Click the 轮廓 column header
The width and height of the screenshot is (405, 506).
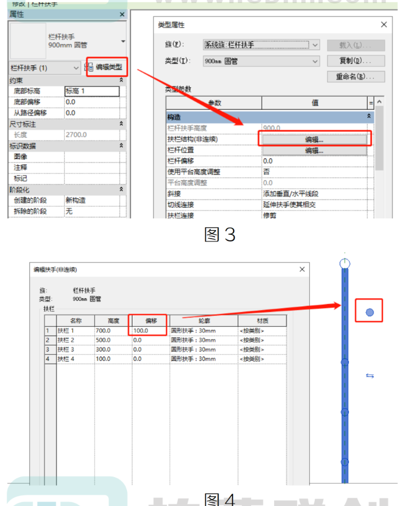pyautogui.click(x=204, y=321)
